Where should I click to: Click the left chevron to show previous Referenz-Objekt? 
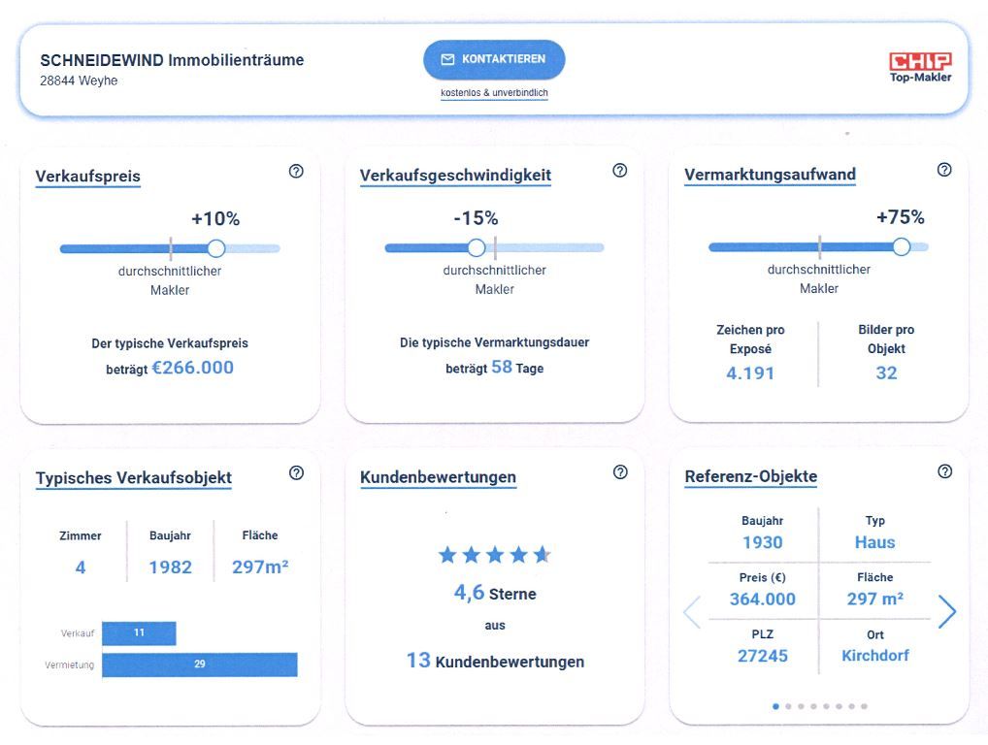[691, 612]
